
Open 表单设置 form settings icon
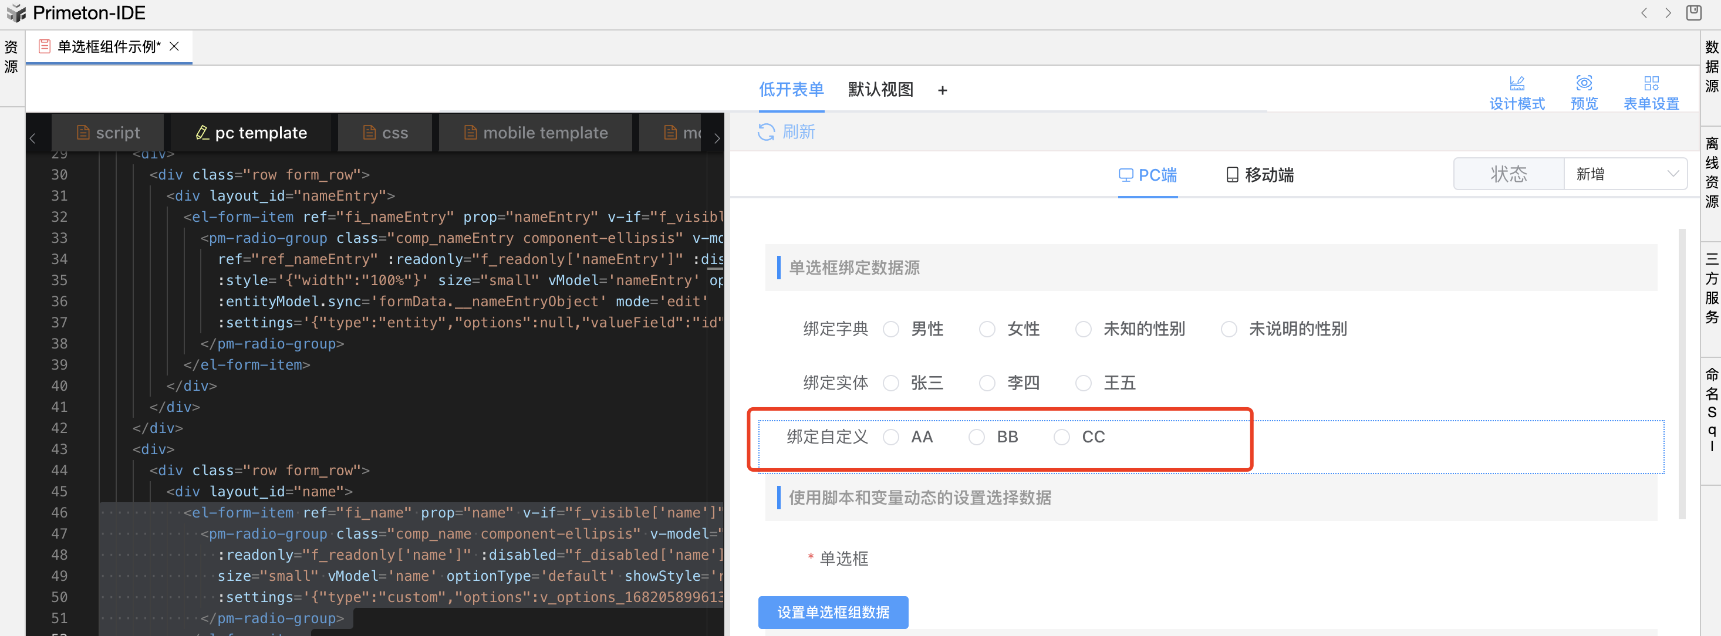(x=1651, y=83)
